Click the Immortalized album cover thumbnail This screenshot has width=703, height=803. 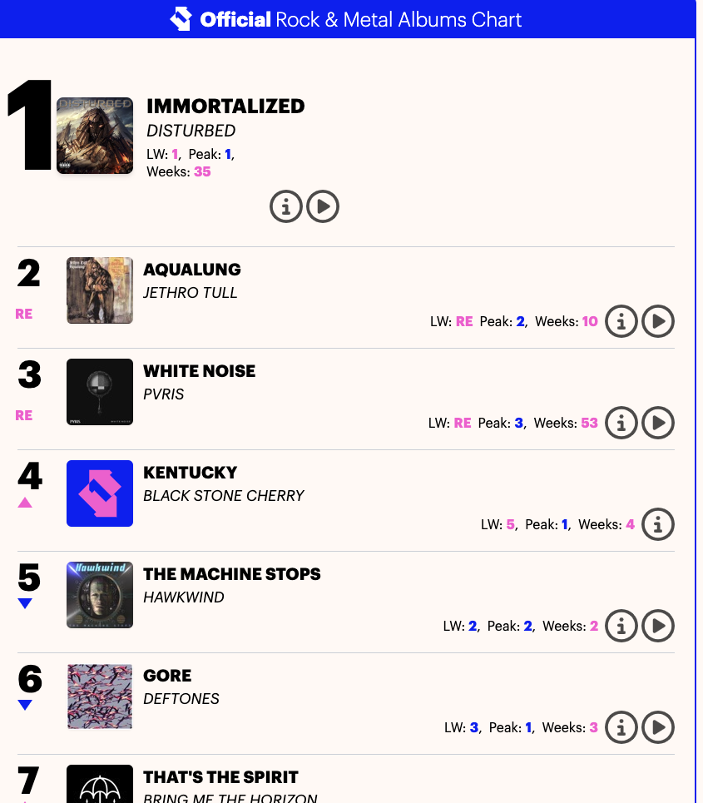click(95, 136)
